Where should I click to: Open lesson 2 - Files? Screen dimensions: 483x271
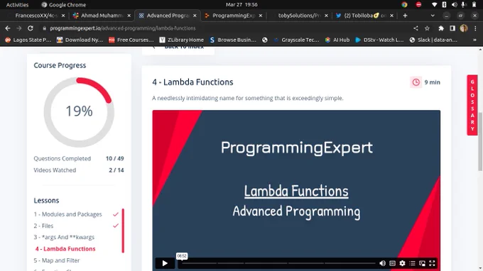[43, 226]
